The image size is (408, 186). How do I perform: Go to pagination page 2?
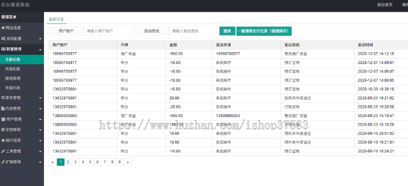point(68,162)
